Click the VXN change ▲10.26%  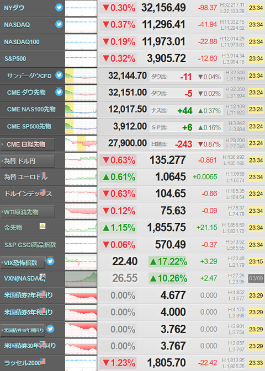(168, 278)
